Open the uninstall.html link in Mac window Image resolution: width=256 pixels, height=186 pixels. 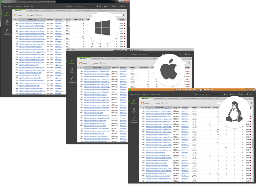(95, 121)
